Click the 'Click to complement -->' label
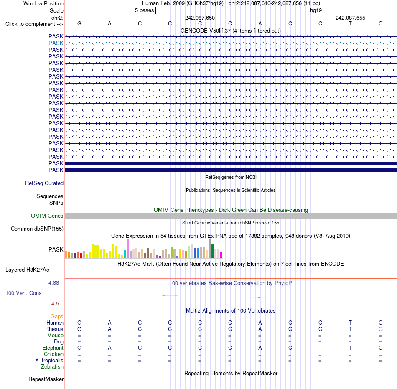397x389 pixels. (x=34, y=24)
